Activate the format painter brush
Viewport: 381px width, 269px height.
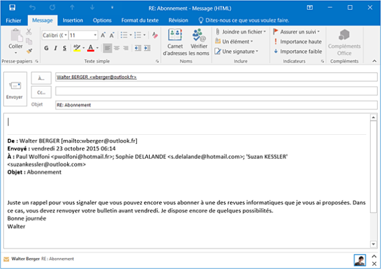tap(29, 51)
